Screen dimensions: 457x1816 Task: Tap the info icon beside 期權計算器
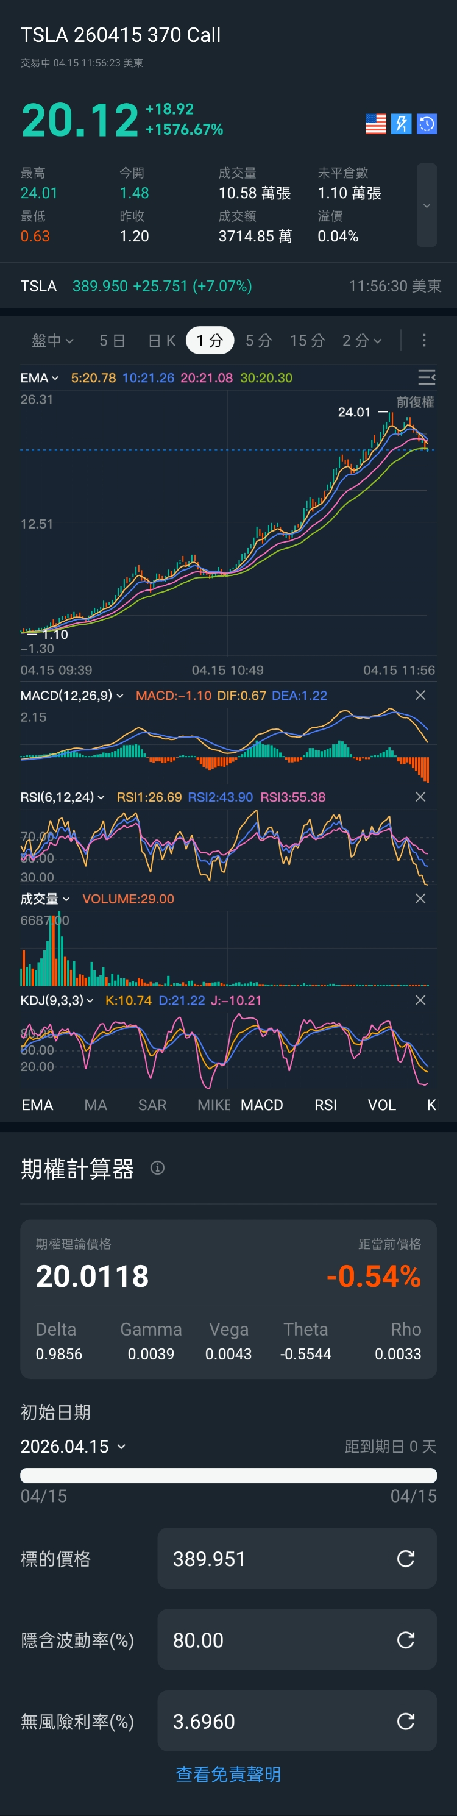158,1168
